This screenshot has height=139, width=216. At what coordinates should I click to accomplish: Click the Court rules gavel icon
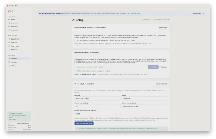(x=9, y=46)
